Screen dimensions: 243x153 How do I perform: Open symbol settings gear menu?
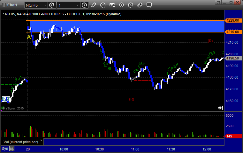[x=52, y=5]
